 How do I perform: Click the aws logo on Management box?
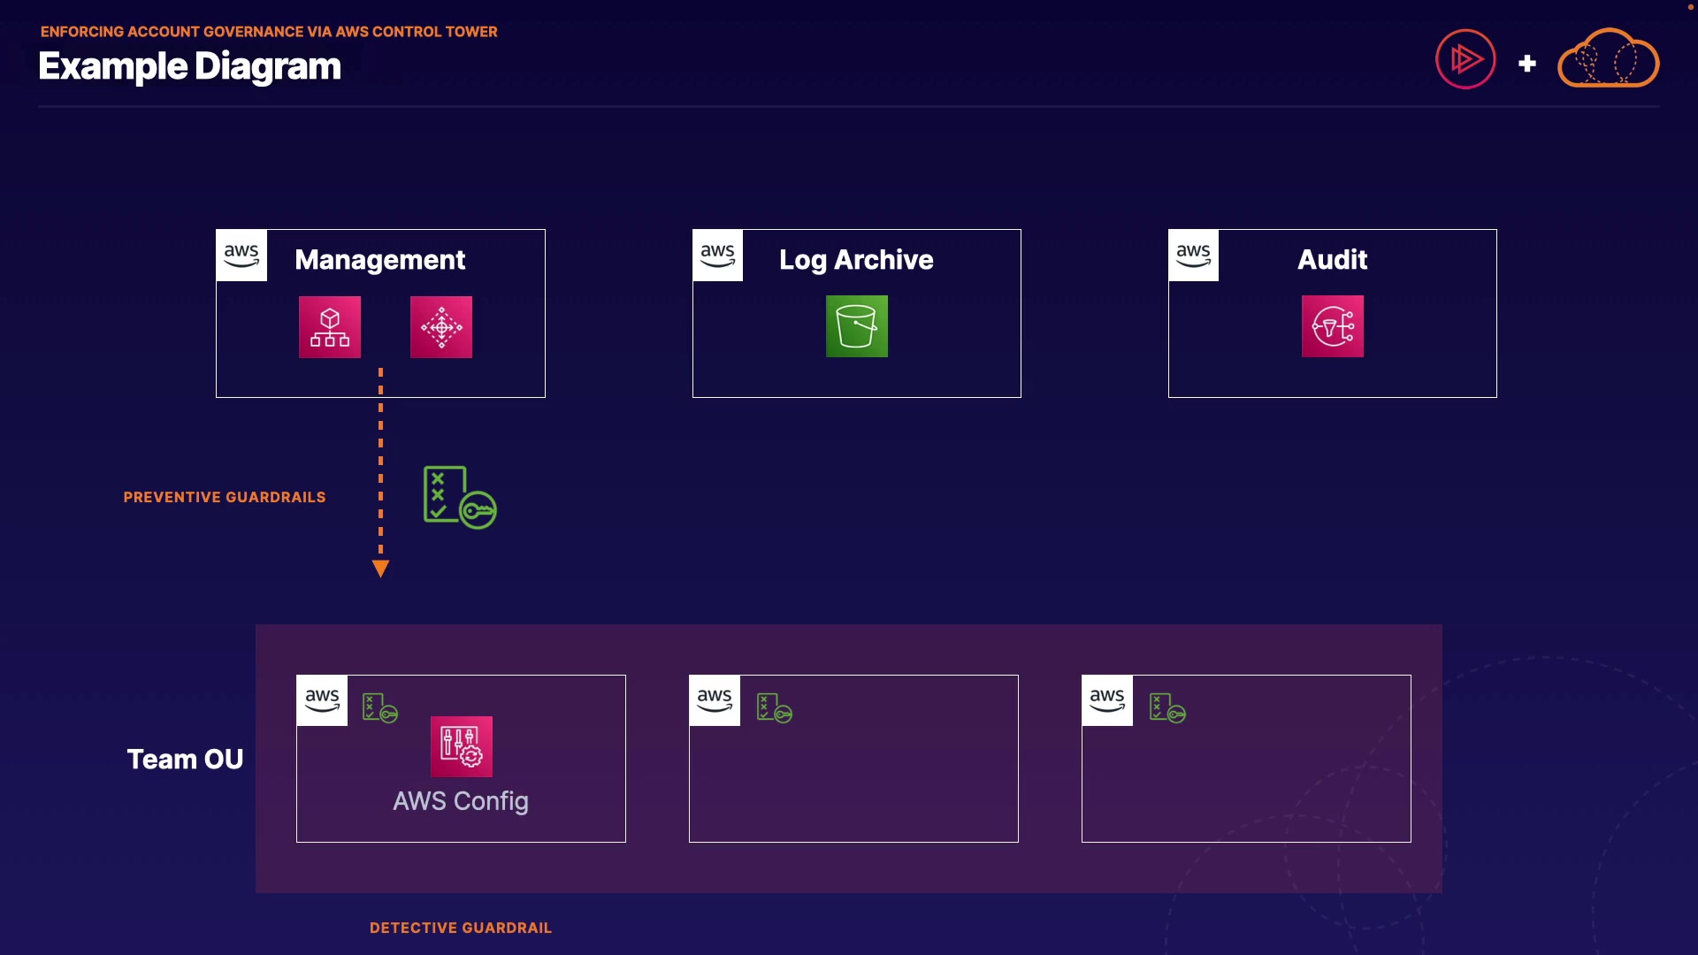[x=241, y=256]
